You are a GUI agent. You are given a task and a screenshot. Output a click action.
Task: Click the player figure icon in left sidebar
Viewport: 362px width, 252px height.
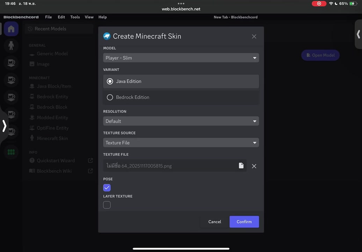[x=11, y=45]
